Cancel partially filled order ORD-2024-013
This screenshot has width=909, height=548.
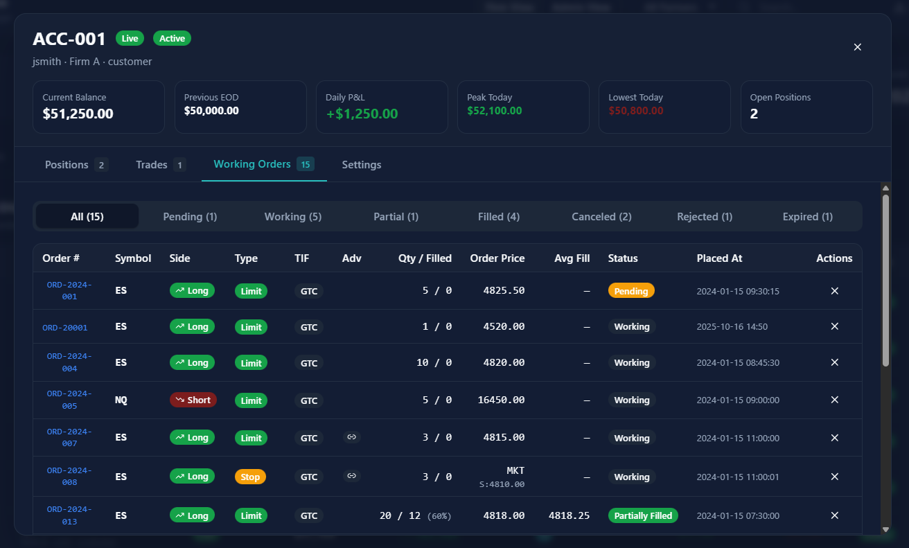tap(834, 515)
